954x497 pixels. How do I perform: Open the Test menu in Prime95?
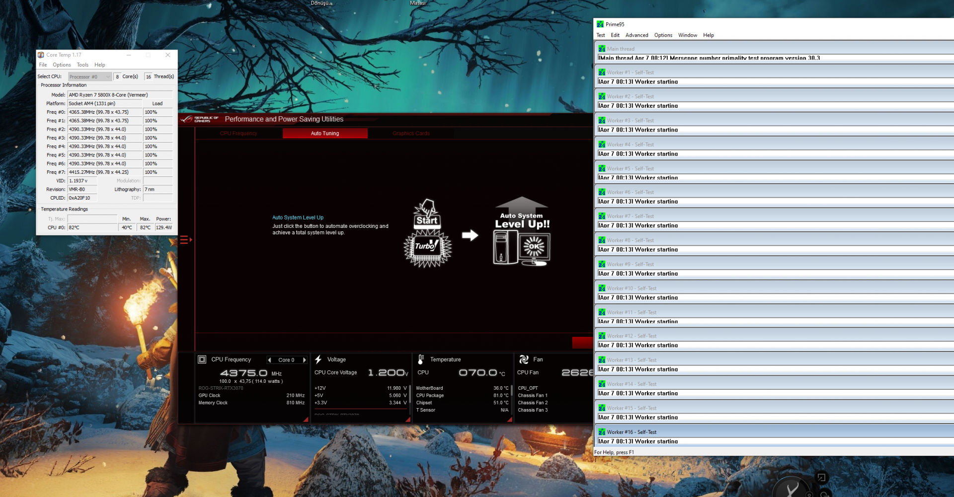(x=601, y=35)
